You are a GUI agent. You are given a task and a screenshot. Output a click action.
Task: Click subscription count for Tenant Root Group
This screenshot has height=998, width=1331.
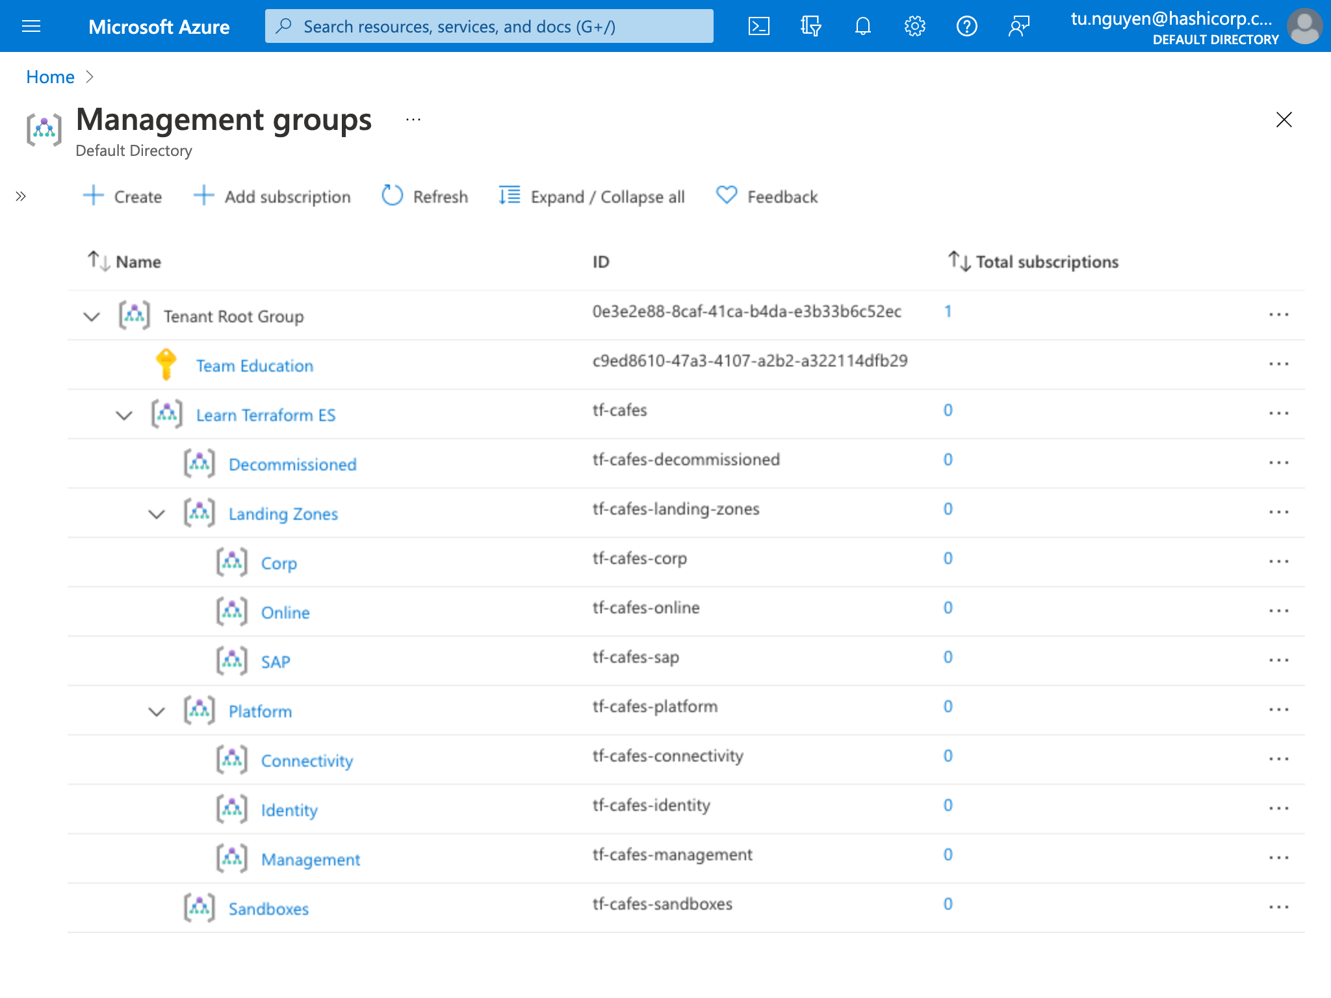948,312
